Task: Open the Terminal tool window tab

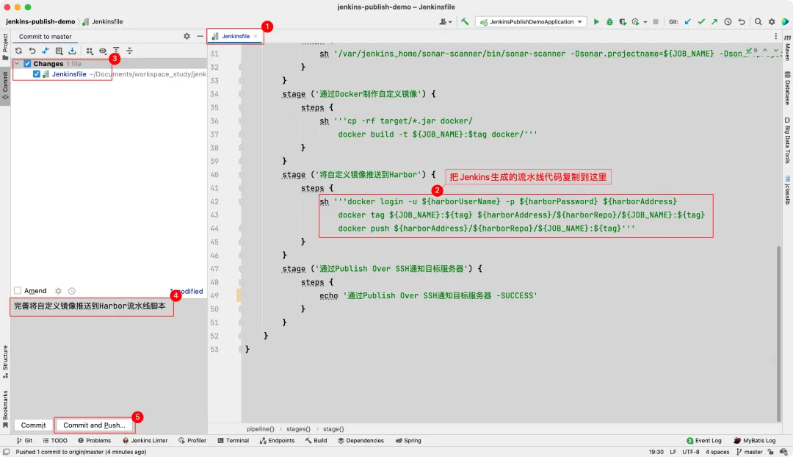Action: [x=233, y=440]
